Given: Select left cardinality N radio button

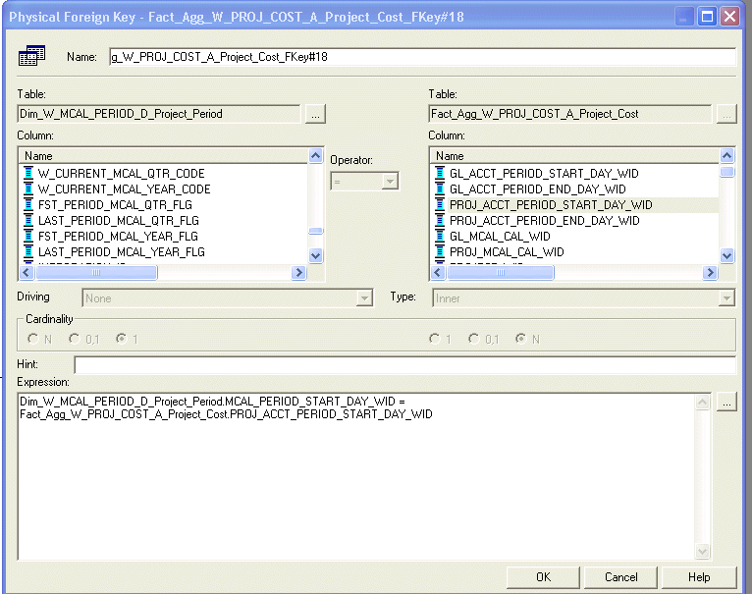Looking at the screenshot, I should [x=33, y=339].
